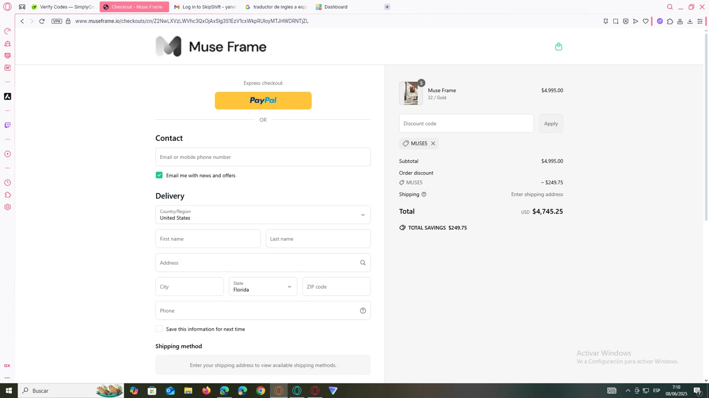Open the shopping bag cart icon
709x398 pixels.
(x=558, y=46)
